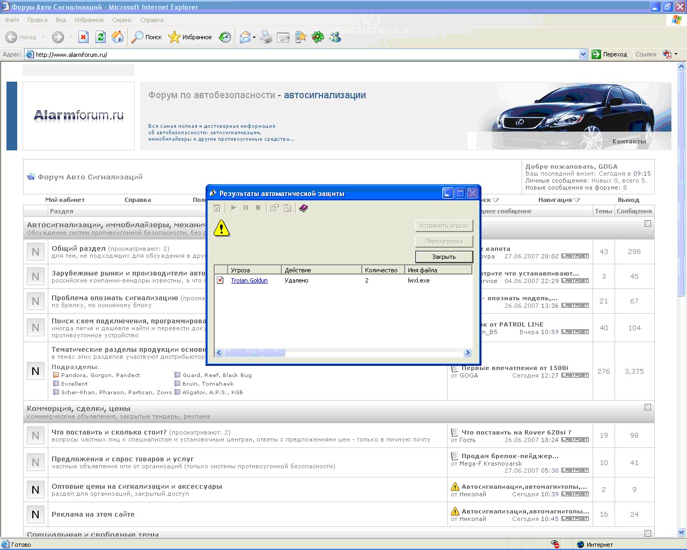The width and height of the screenshot is (687, 550).
Task: Open the Guard, Reef, Black Bug subforum
Action: [x=217, y=375]
